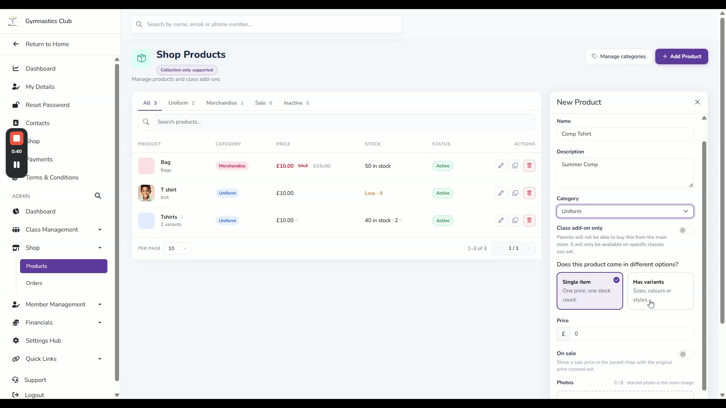Click the Add Product button

(681, 57)
